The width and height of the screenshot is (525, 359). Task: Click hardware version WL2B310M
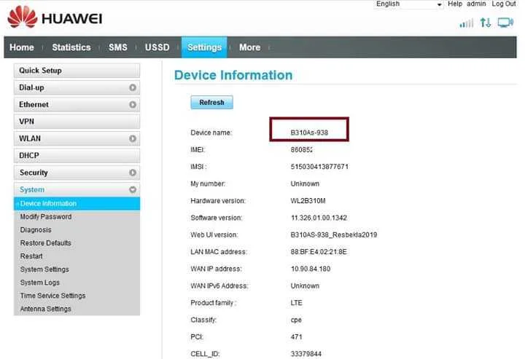pos(308,201)
